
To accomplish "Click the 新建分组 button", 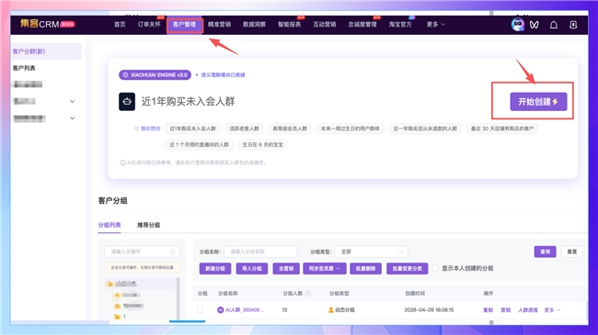I will tap(215, 268).
